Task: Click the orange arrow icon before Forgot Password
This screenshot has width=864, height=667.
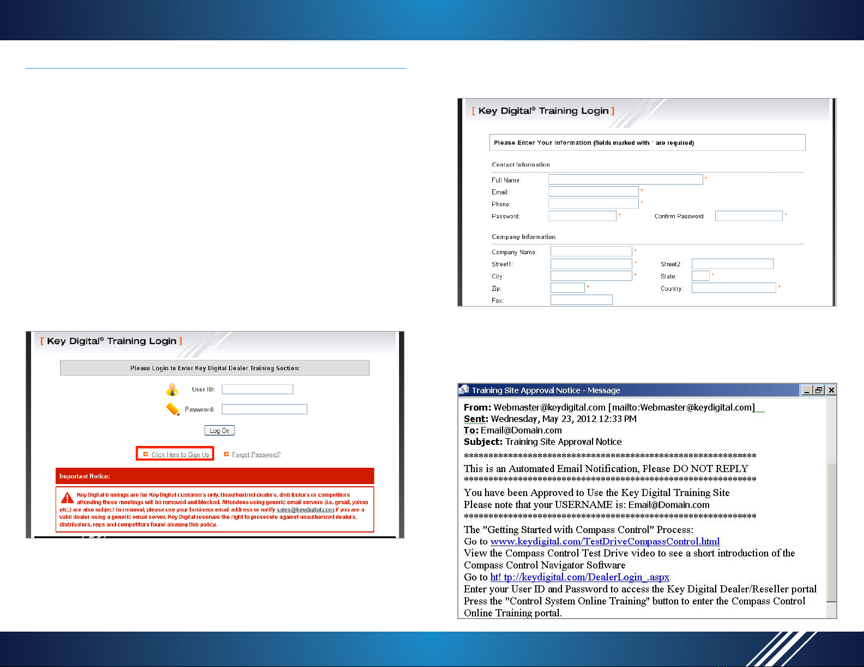Action: tap(226, 454)
